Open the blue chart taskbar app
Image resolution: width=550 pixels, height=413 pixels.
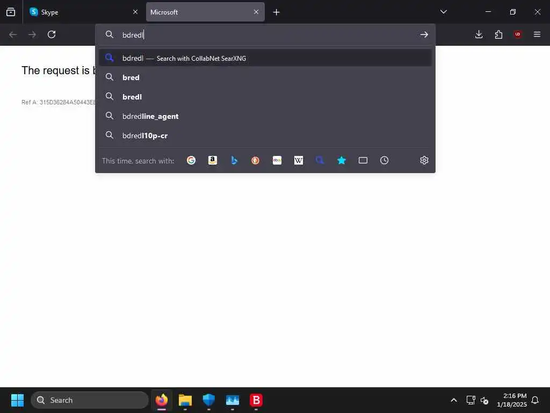(x=232, y=400)
